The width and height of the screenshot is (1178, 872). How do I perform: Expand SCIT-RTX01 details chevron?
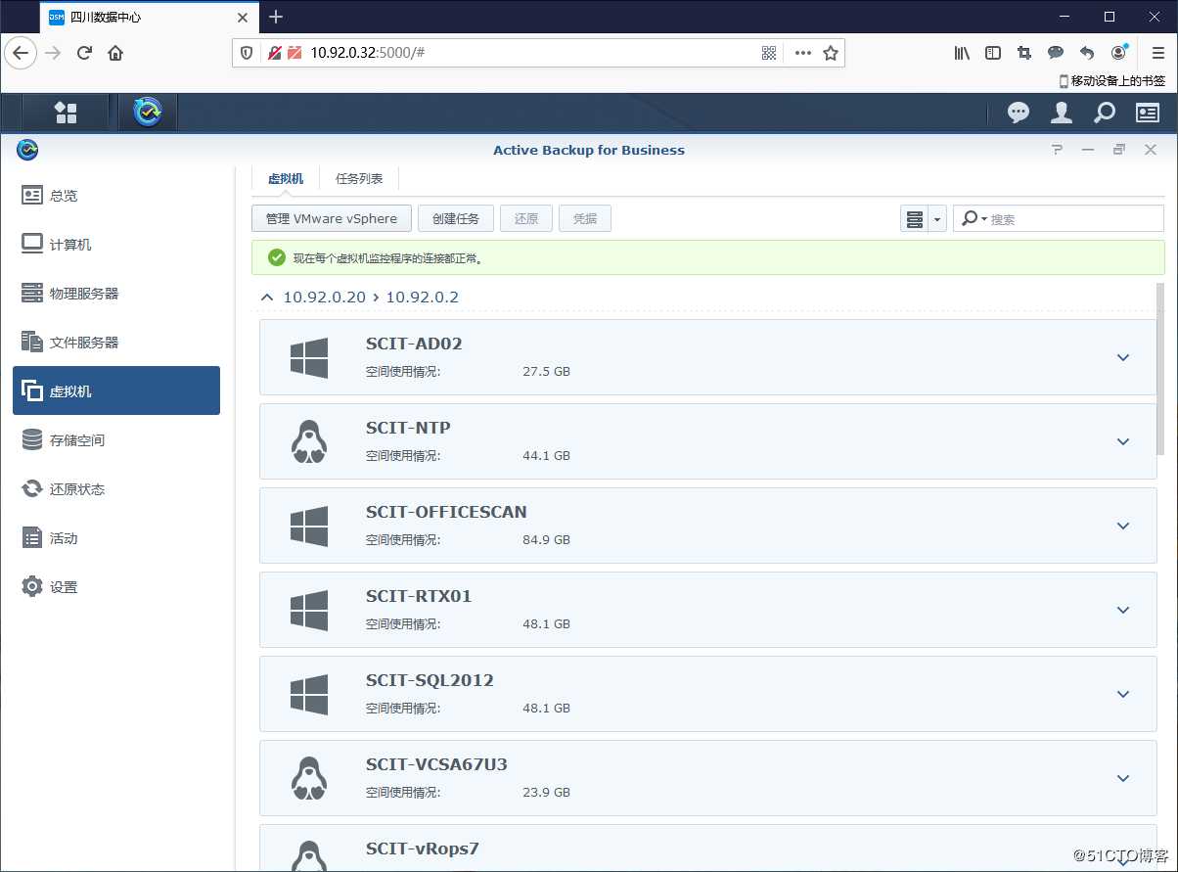[x=1123, y=610]
